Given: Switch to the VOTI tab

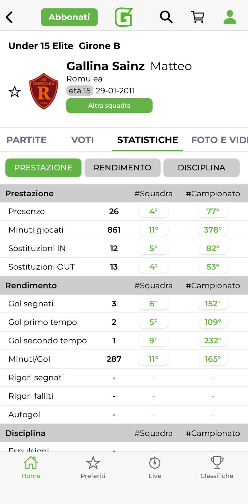Looking at the screenshot, I should tap(83, 140).
